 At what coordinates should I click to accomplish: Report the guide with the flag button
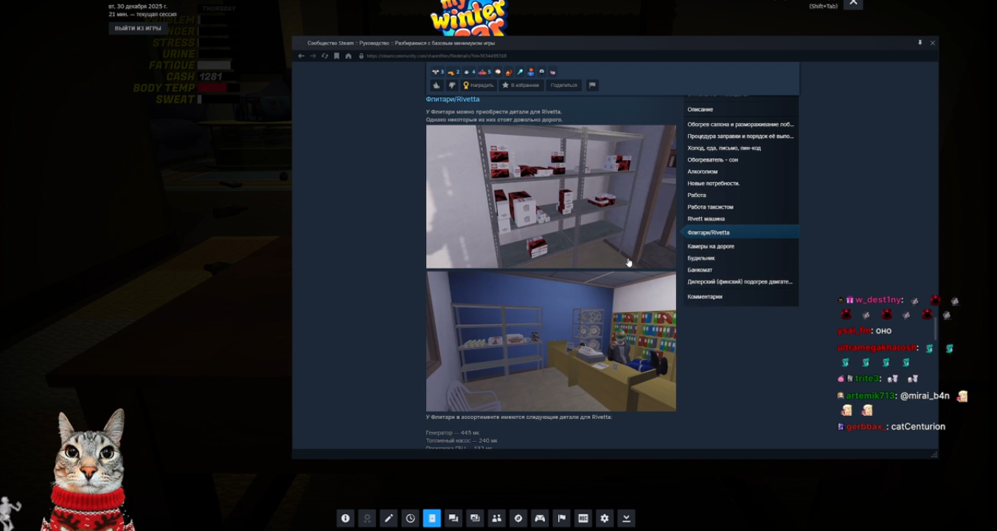[x=591, y=86]
